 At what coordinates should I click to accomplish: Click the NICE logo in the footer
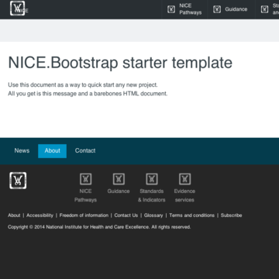(x=18, y=181)
